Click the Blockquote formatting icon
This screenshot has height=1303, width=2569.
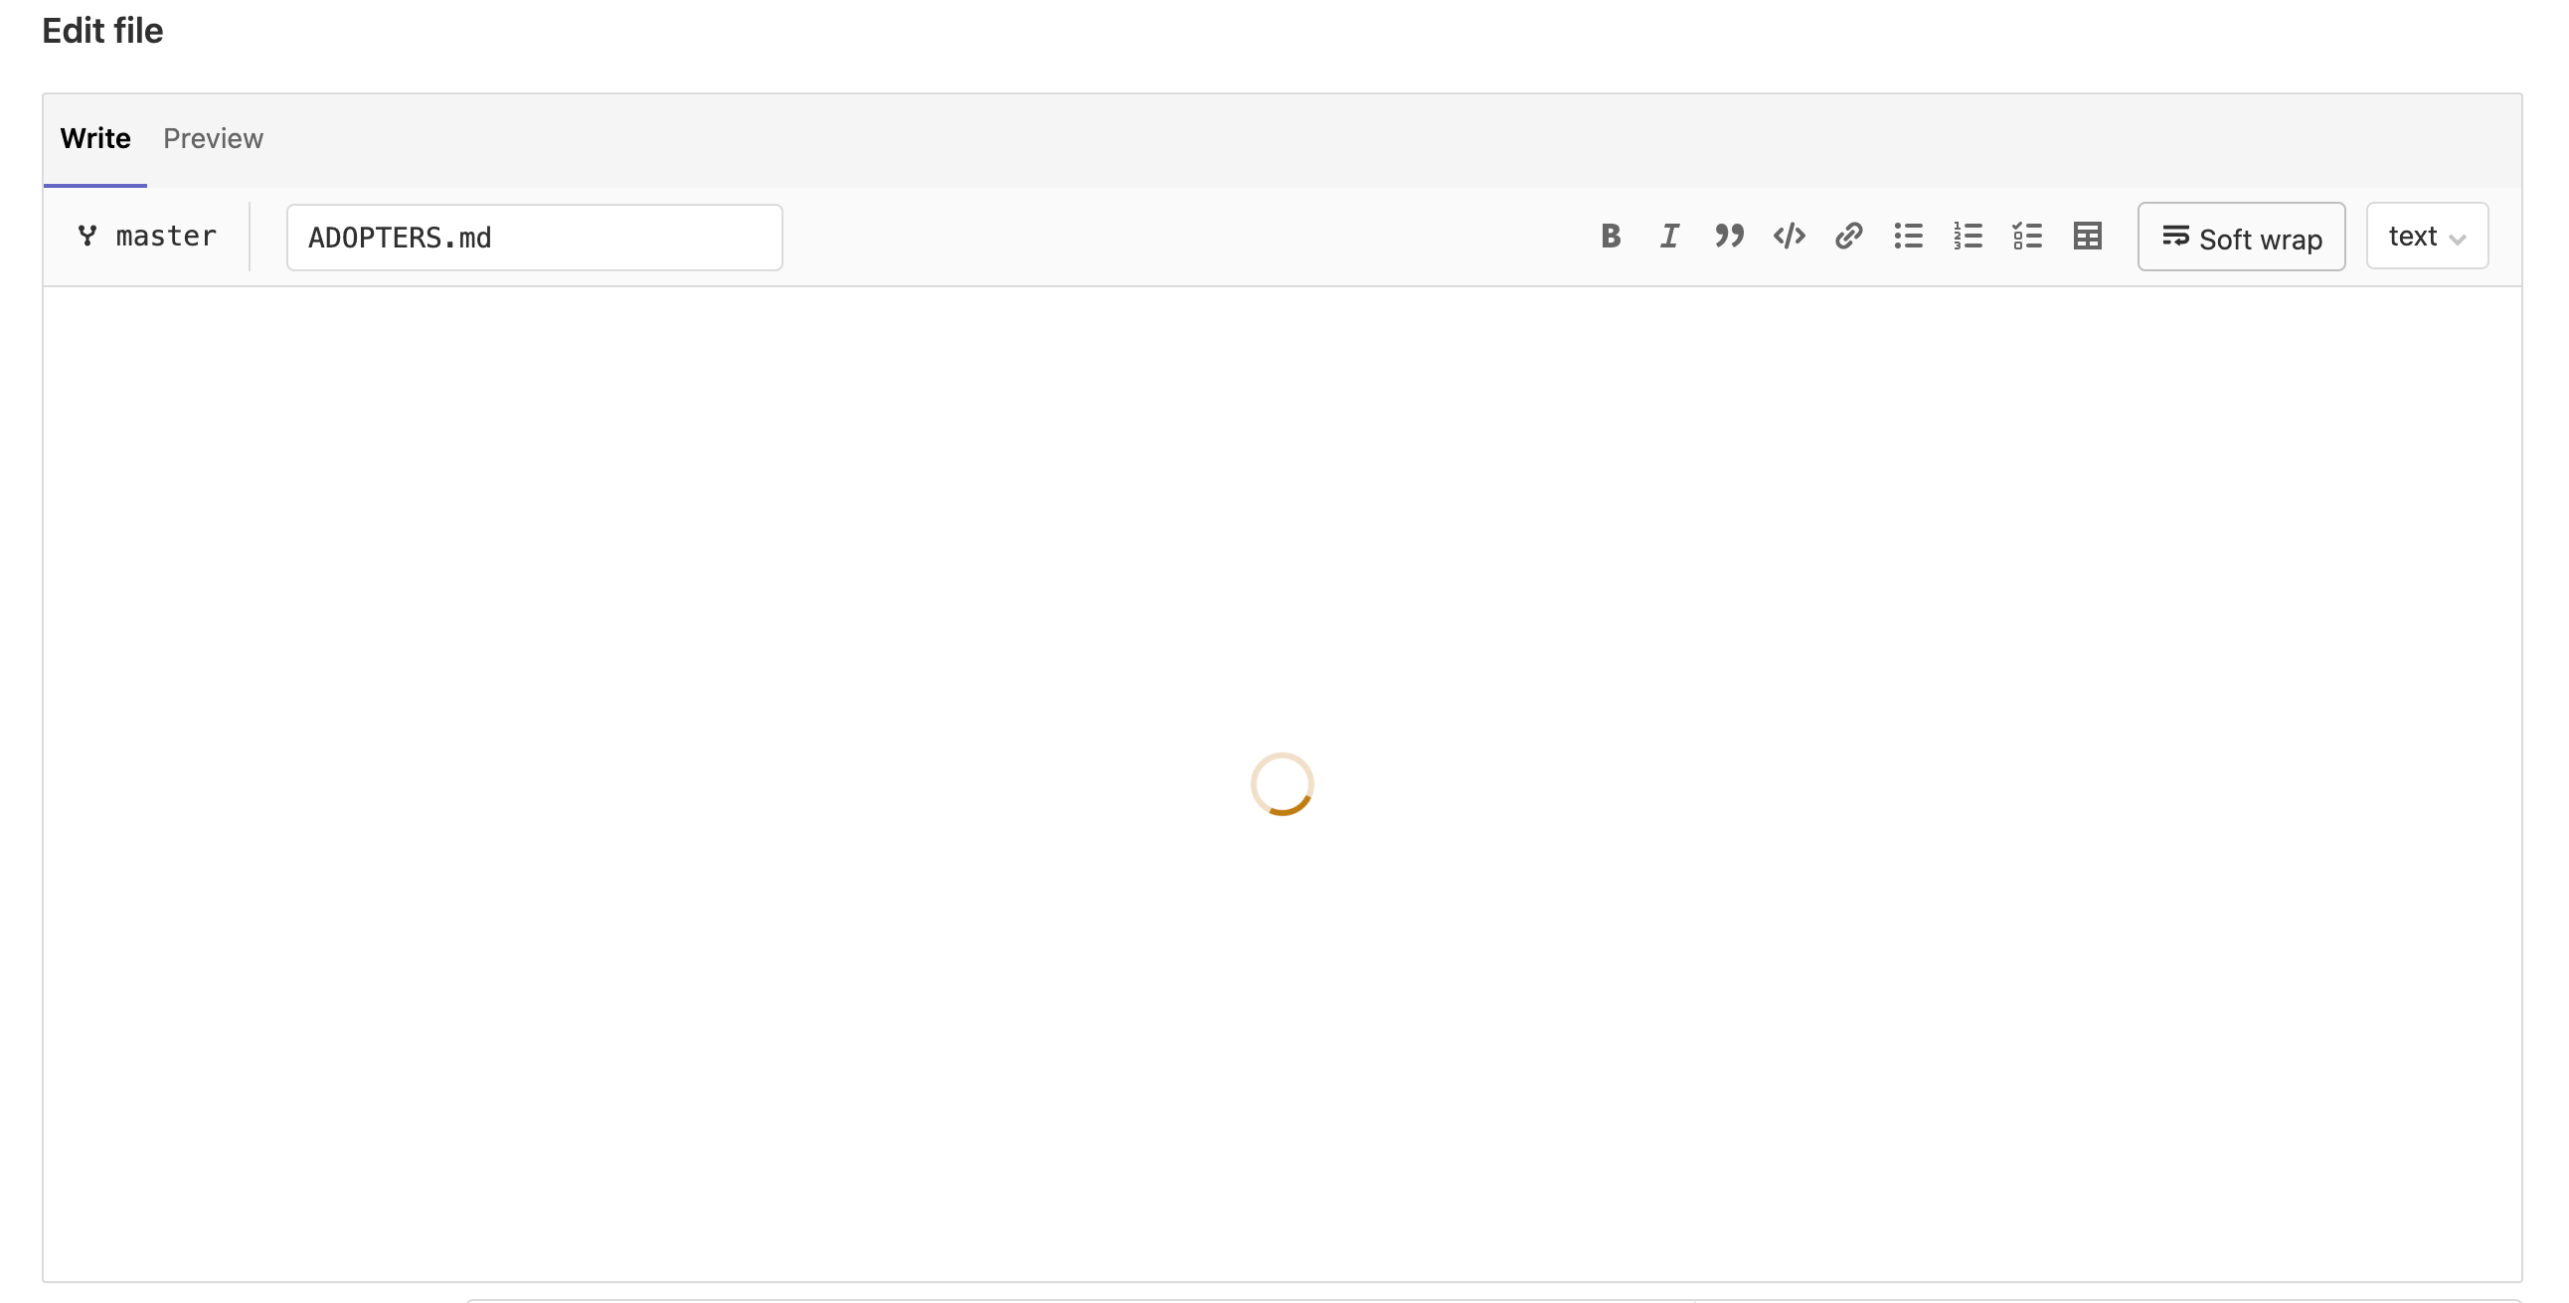(1728, 235)
